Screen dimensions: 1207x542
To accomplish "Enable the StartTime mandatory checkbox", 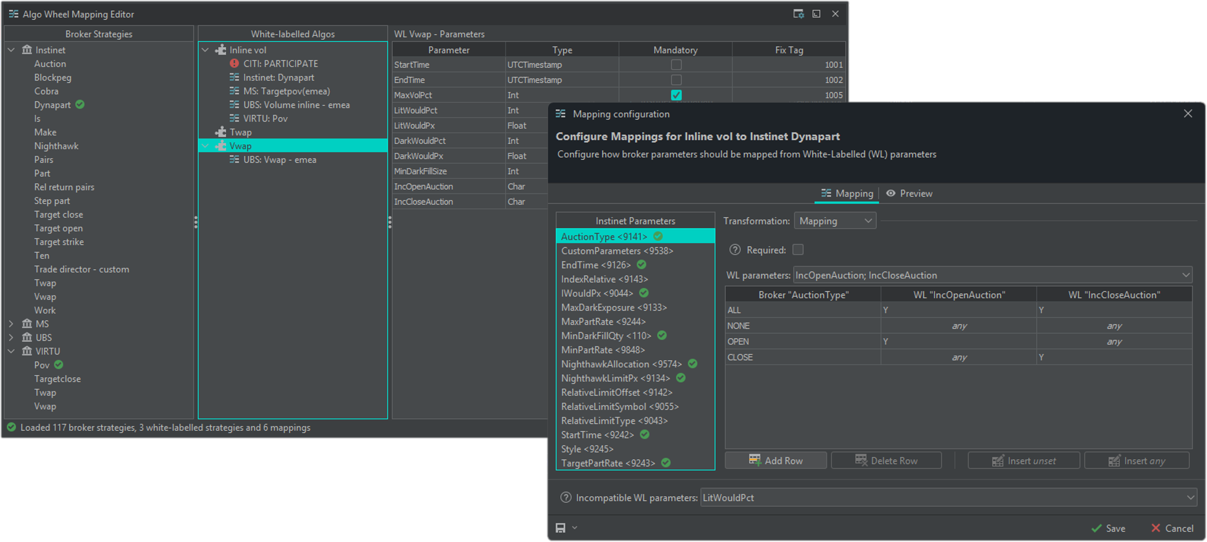I will pos(676,65).
